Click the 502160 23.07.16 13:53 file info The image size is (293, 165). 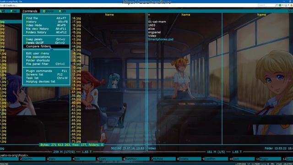[127, 148]
